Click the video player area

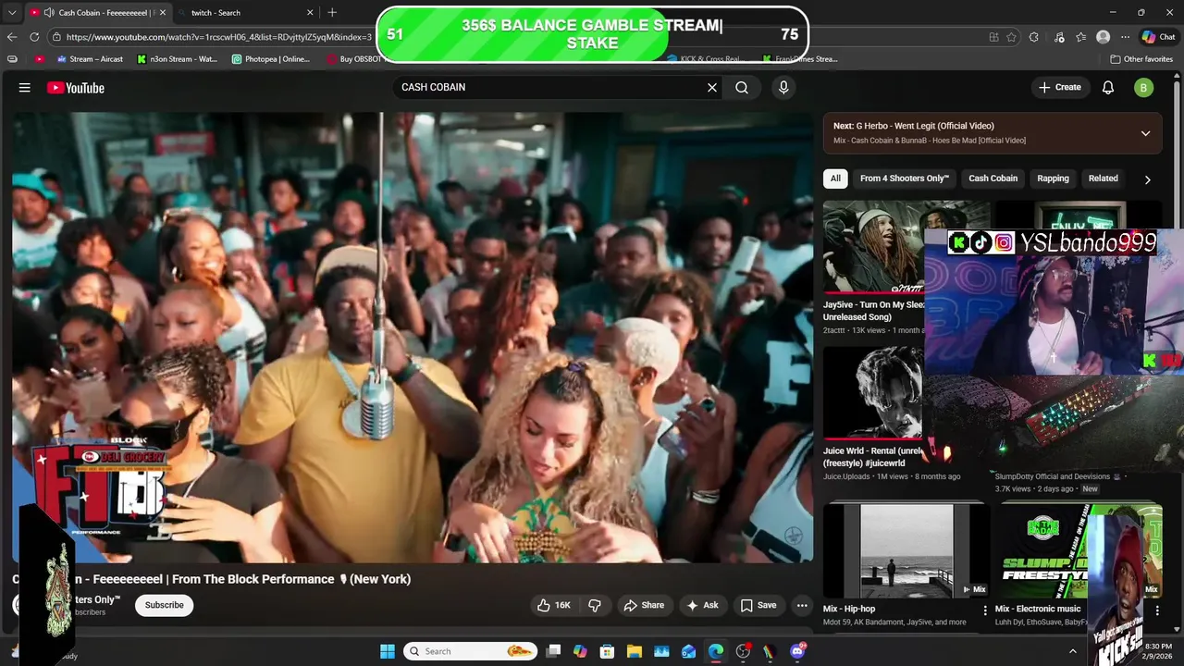coord(413,338)
